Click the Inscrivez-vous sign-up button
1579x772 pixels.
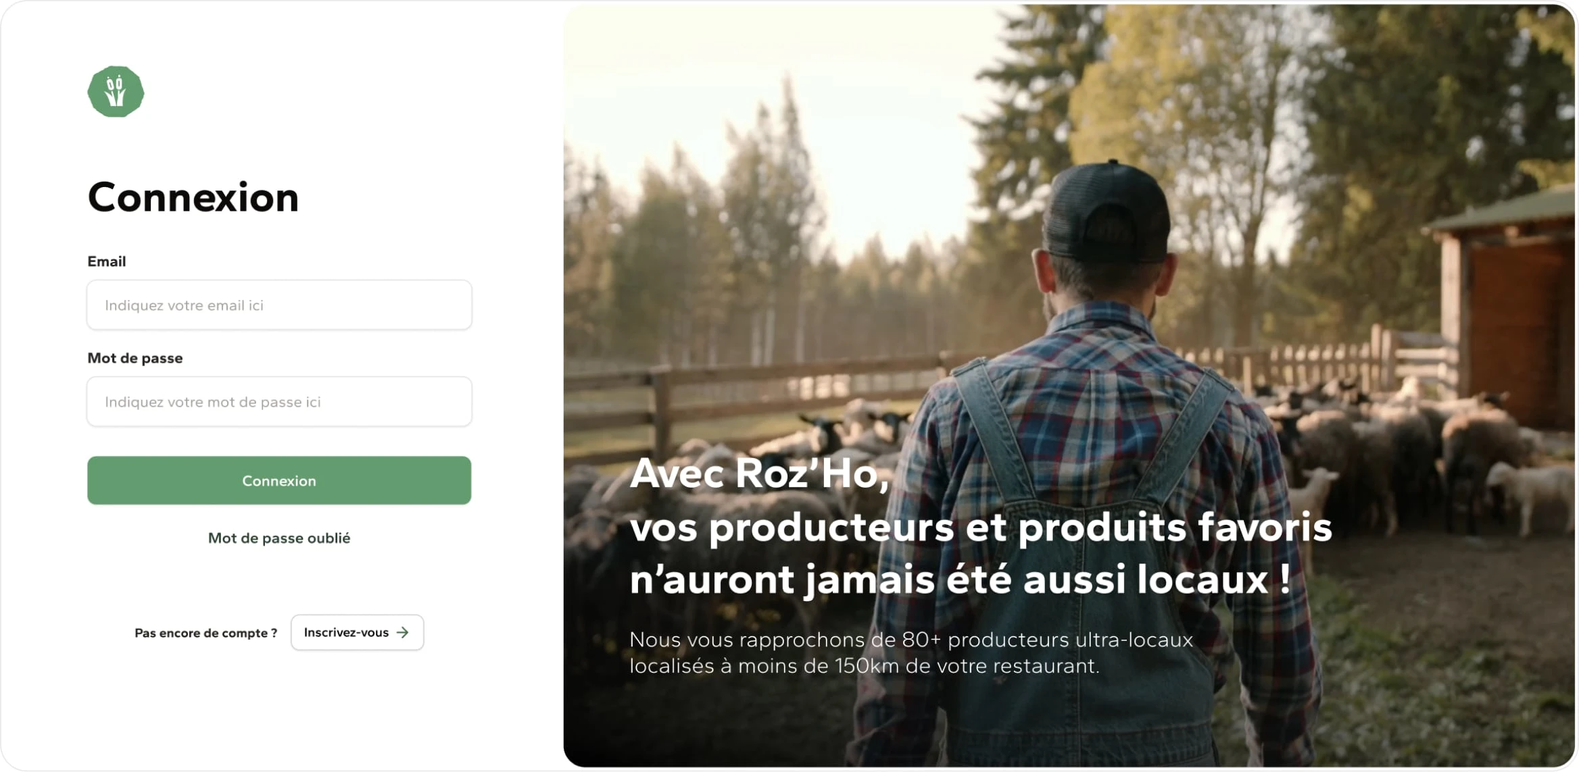pyautogui.click(x=357, y=632)
